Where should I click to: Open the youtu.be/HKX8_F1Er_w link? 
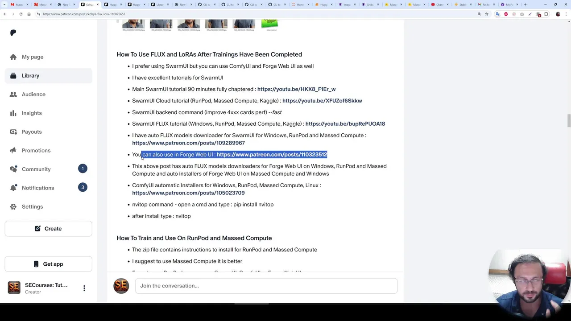(x=296, y=89)
